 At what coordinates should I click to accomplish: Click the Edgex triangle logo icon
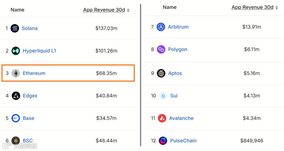16,96
